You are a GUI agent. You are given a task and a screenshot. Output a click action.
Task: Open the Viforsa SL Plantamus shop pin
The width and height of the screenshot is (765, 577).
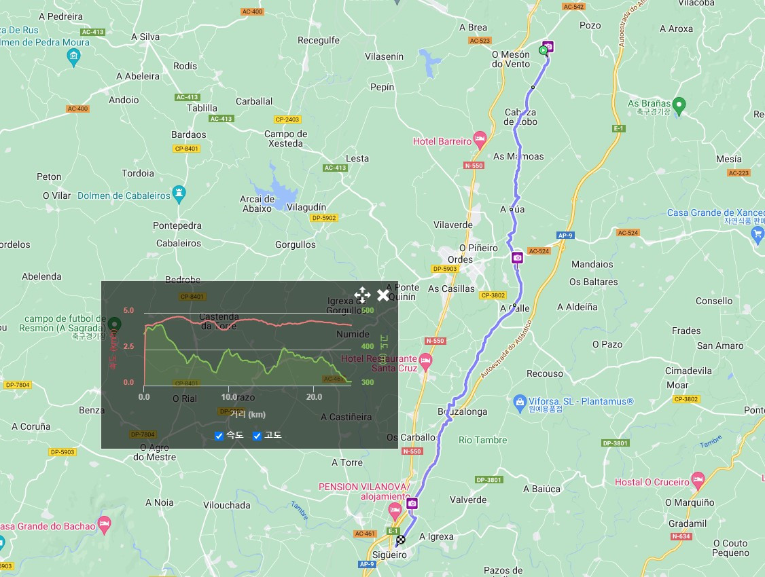coord(520,402)
